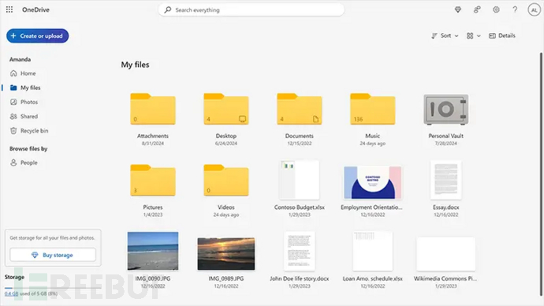Select My files in sidebar

[25, 88]
